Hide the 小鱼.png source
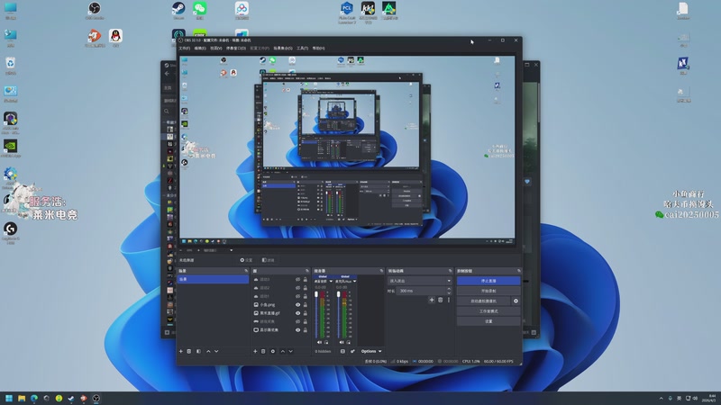Viewport: 721px width, 405px height. (298, 305)
